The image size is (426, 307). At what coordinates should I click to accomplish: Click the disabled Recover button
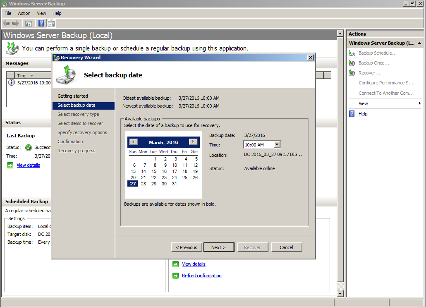coord(253,247)
